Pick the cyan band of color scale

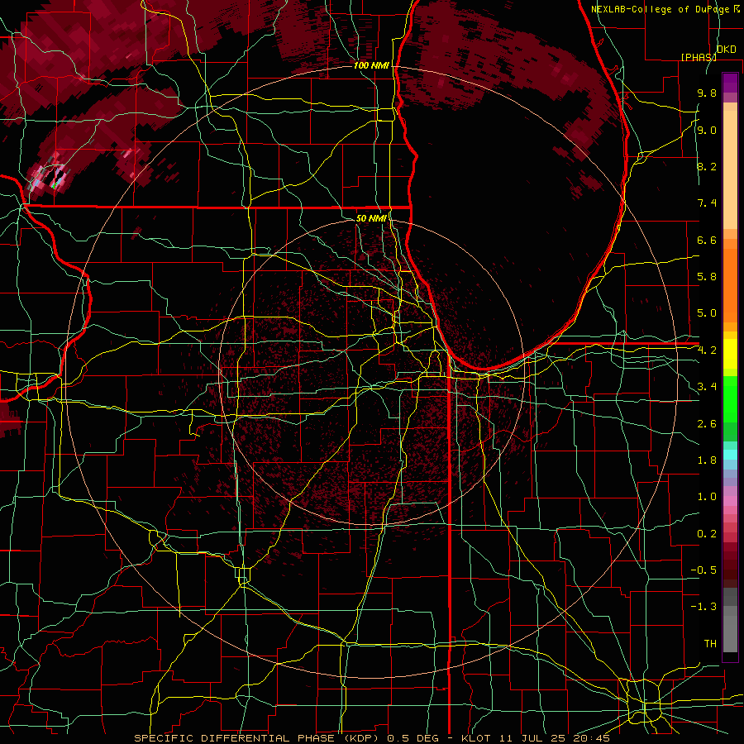click(x=730, y=455)
